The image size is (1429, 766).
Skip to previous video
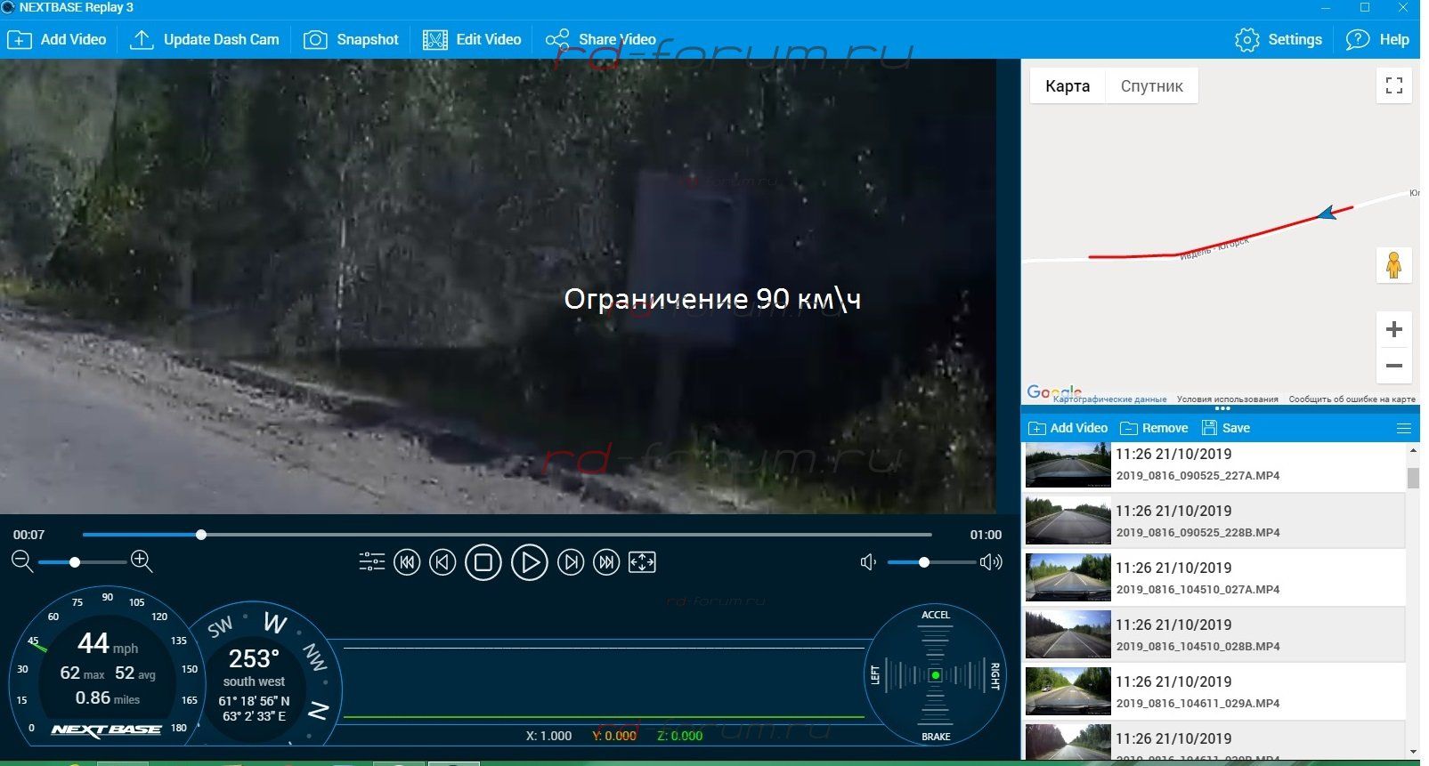[x=407, y=562]
